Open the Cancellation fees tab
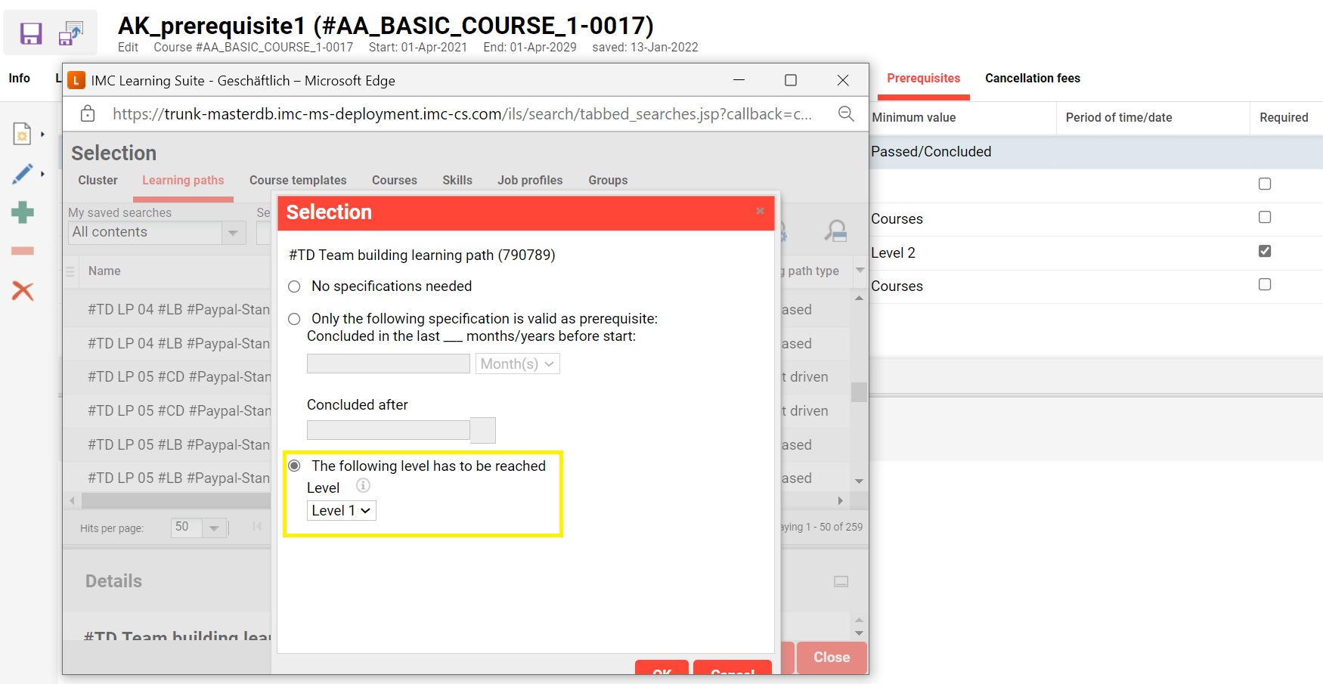 coord(1032,79)
